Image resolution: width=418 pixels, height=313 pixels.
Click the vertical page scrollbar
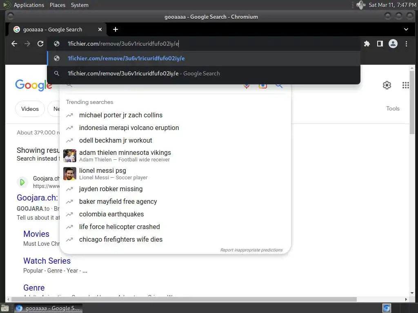click(412, 102)
